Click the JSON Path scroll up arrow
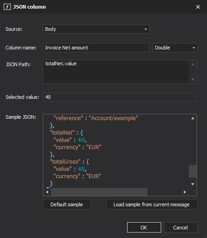Viewport: 207px width, 238px height. (x=193, y=64)
